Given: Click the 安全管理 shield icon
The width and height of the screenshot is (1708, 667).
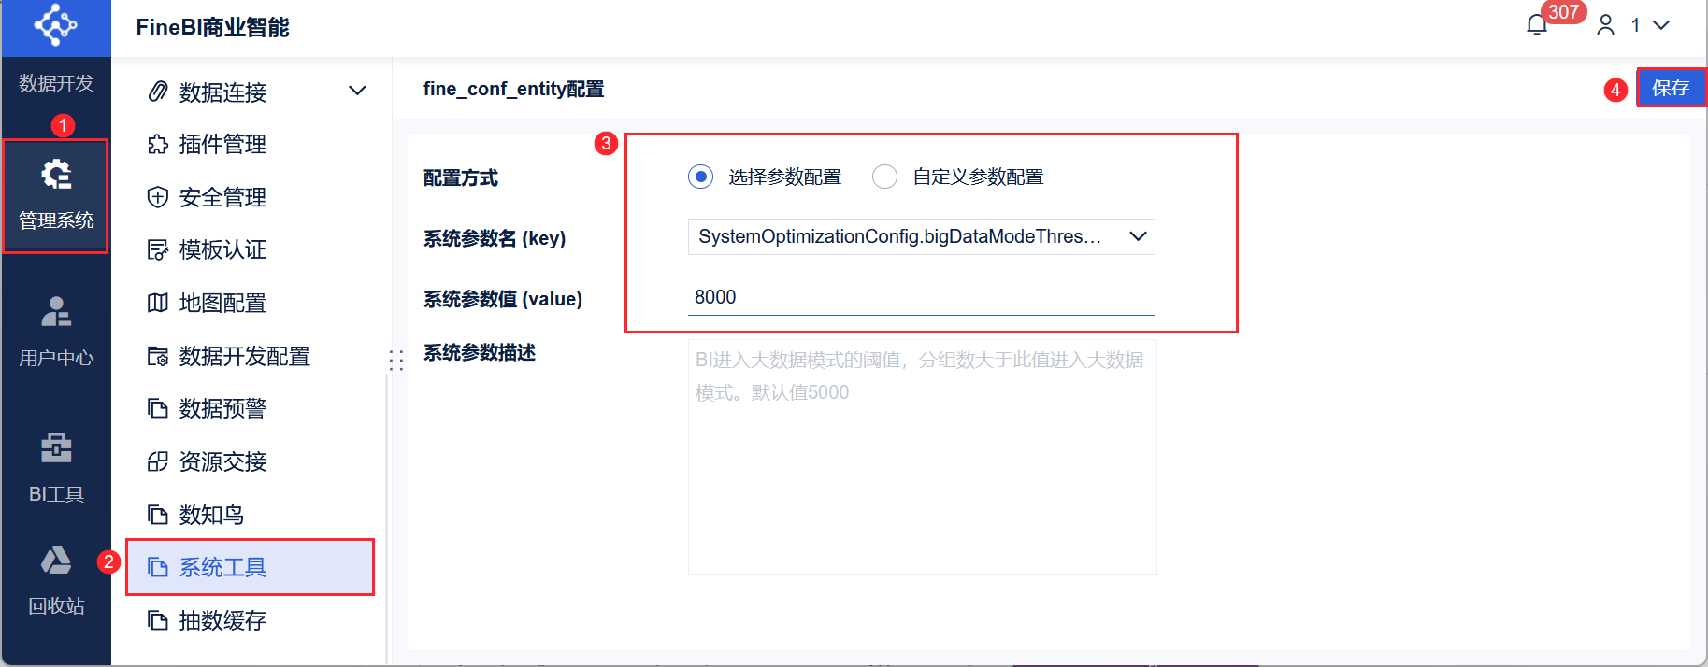Looking at the screenshot, I should point(158,197).
